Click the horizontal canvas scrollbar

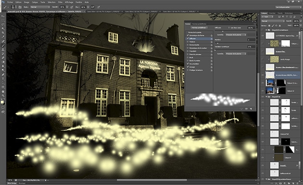coord(151,180)
